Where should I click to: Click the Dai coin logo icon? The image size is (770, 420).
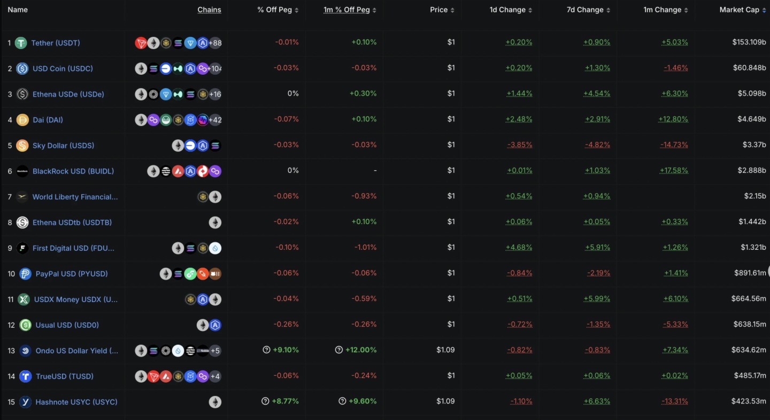tap(22, 120)
